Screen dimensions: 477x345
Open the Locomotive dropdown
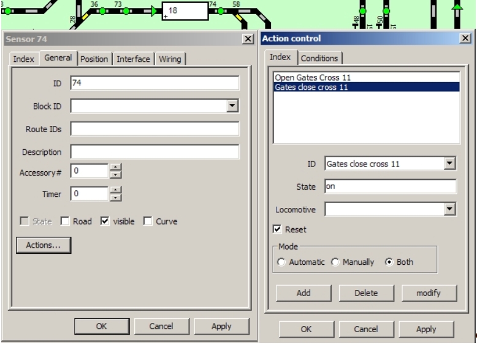tap(451, 210)
